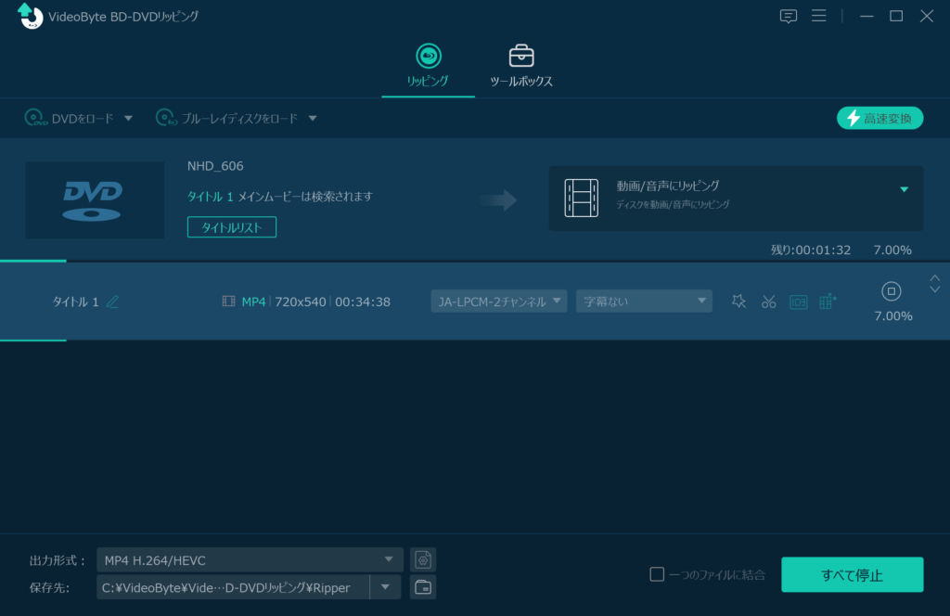Click the 高速変換 button
The image size is (950, 616).
(x=879, y=118)
